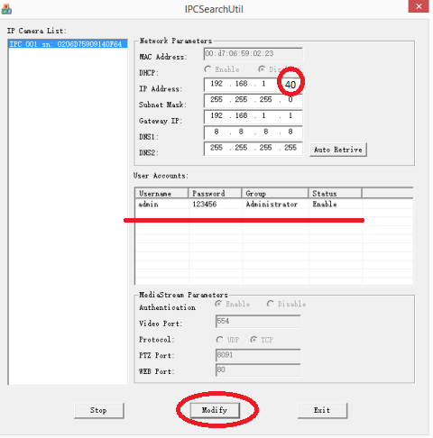Image resolution: width=433 pixels, height=438 pixels.
Task: Click the PTZ Port field 8091
Action: (258, 355)
